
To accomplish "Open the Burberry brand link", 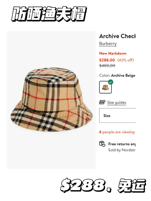I will pos(108,44).
